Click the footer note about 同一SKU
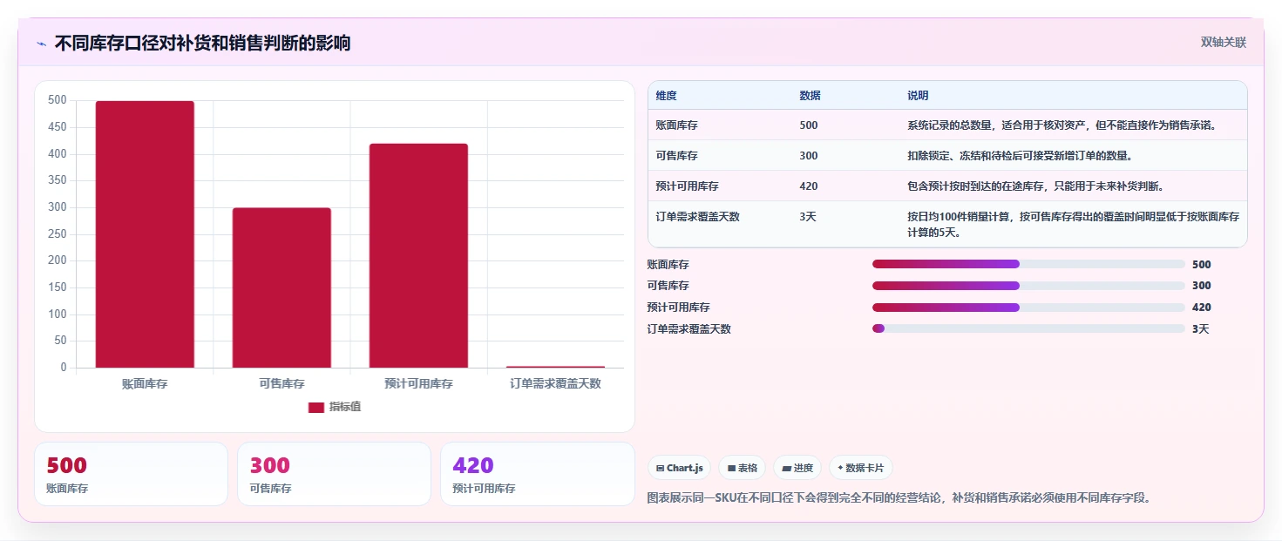This screenshot has height=541, width=1282. pos(899,498)
